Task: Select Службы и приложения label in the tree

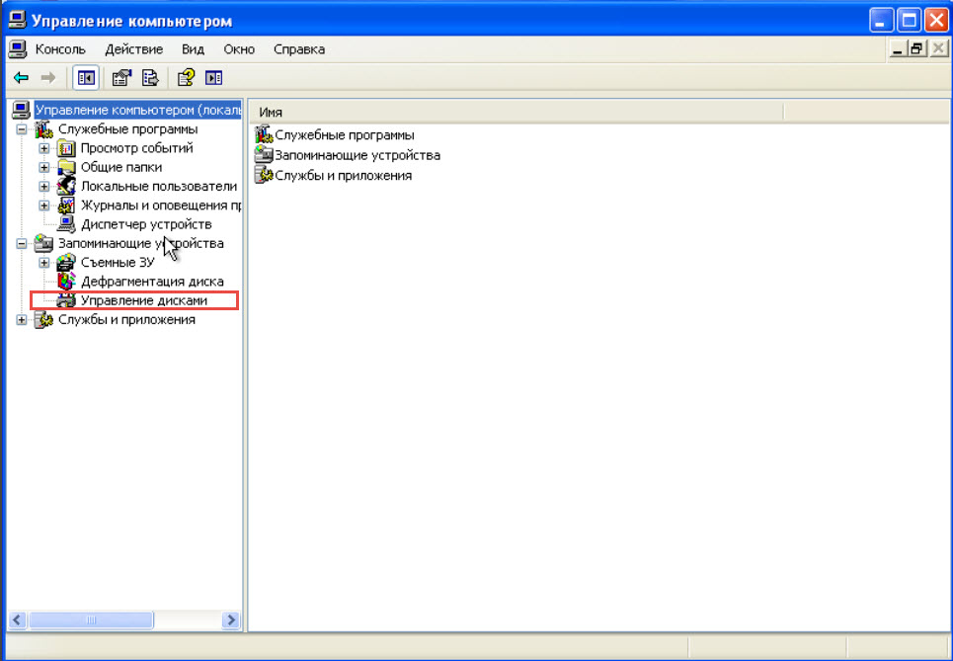Action: (126, 320)
